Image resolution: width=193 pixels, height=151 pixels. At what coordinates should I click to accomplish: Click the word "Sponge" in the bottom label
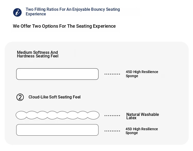132,133
